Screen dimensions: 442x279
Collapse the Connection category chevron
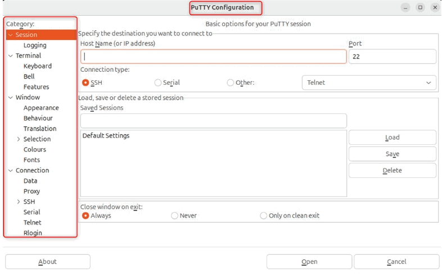(11, 171)
